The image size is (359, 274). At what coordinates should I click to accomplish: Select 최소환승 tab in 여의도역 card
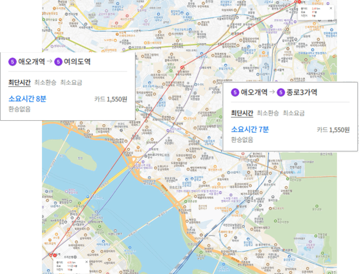click(x=45, y=82)
